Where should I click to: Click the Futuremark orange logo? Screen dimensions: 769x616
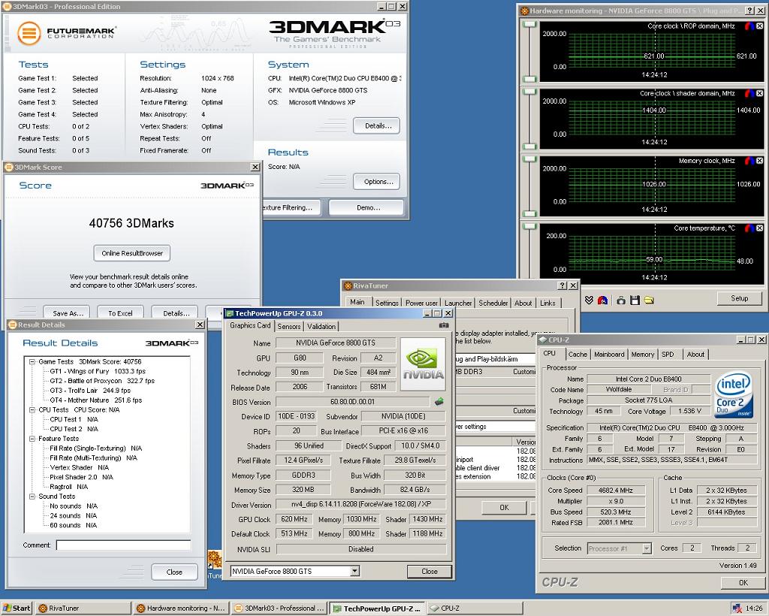click(29, 33)
